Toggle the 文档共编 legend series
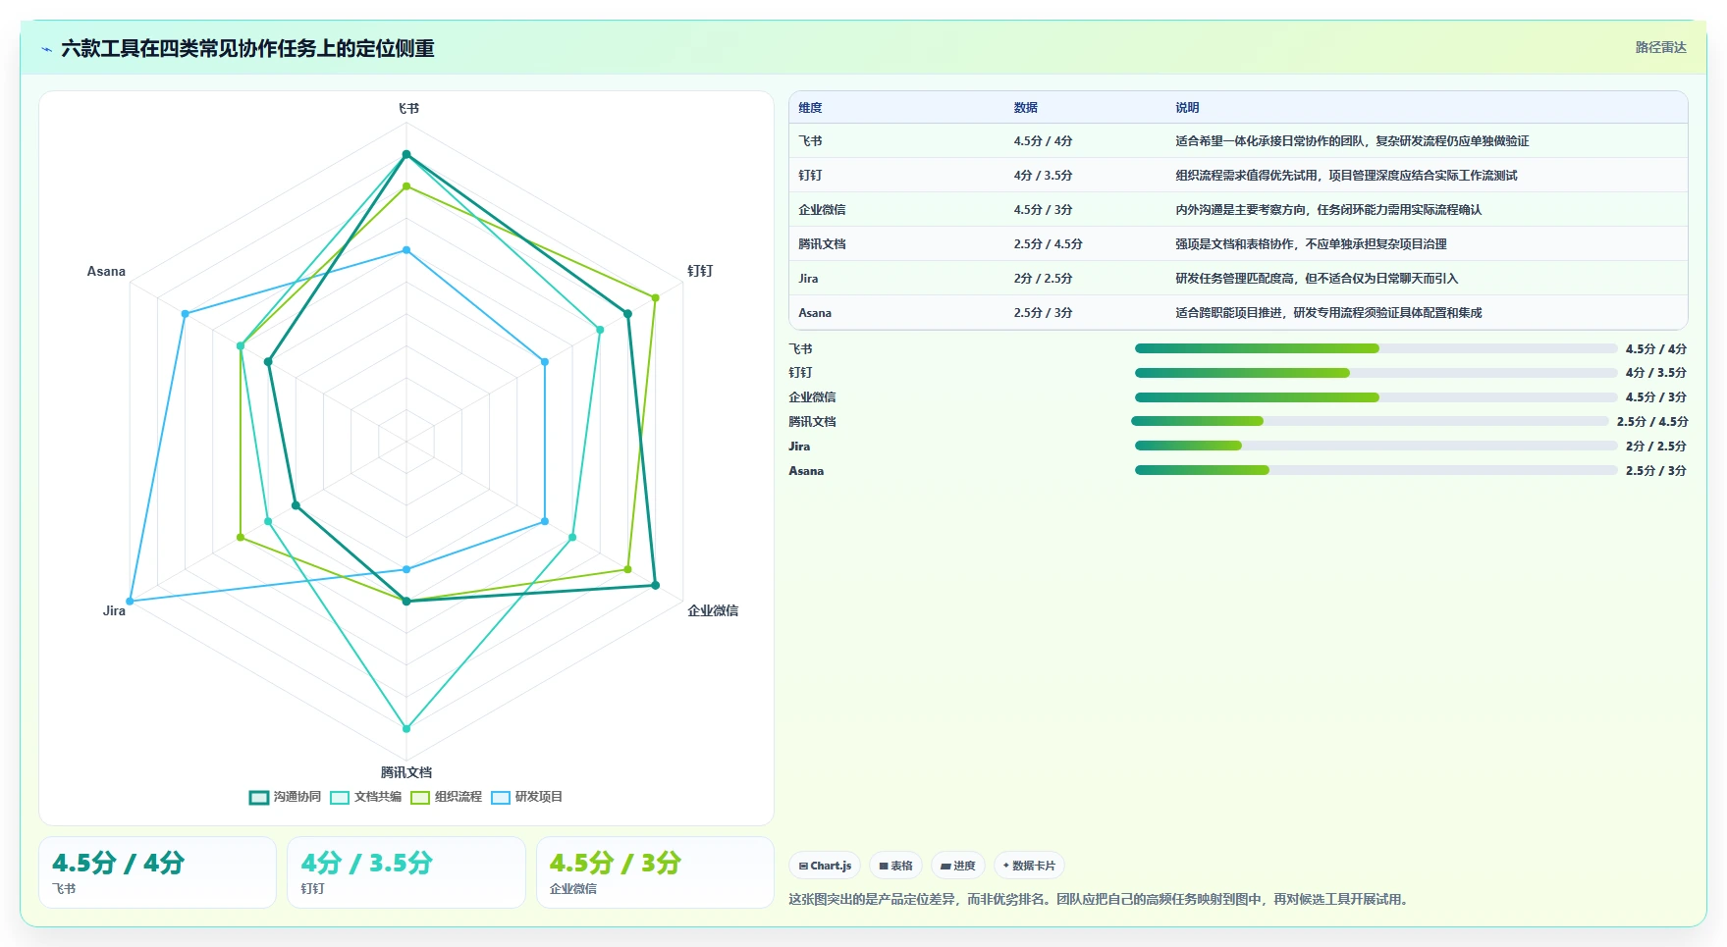Image resolution: width=1727 pixels, height=947 pixels. 366,797
